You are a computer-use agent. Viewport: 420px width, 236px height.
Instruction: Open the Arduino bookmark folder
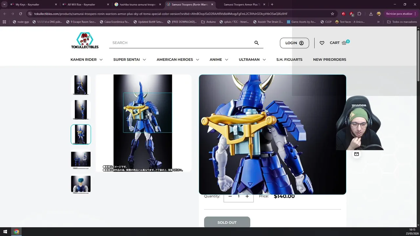tap(208, 22)
